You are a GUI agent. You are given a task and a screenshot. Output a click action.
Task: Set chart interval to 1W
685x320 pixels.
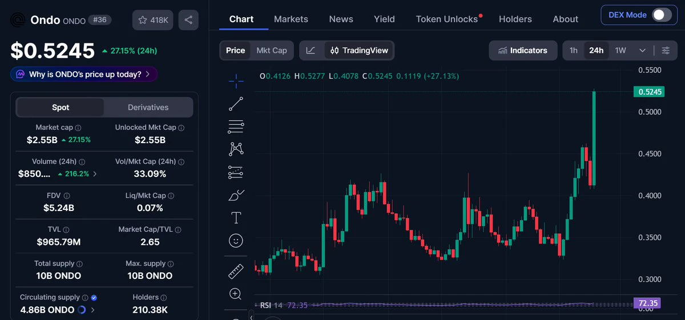(x=620, y=50)
